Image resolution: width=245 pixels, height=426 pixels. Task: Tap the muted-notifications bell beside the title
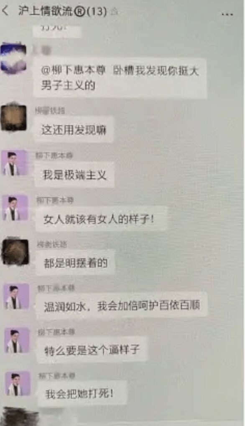pos(115,12)
